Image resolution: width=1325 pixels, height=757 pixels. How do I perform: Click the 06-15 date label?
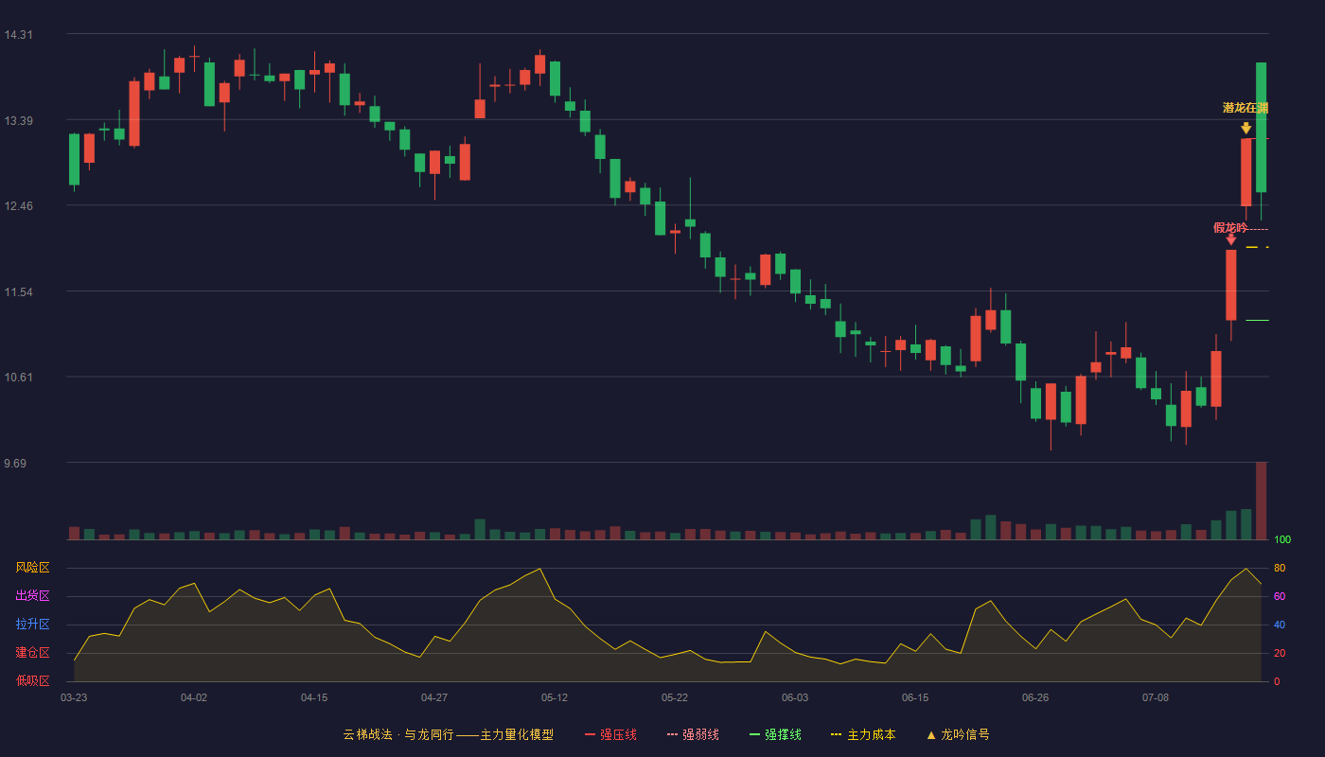coord(915,697)
